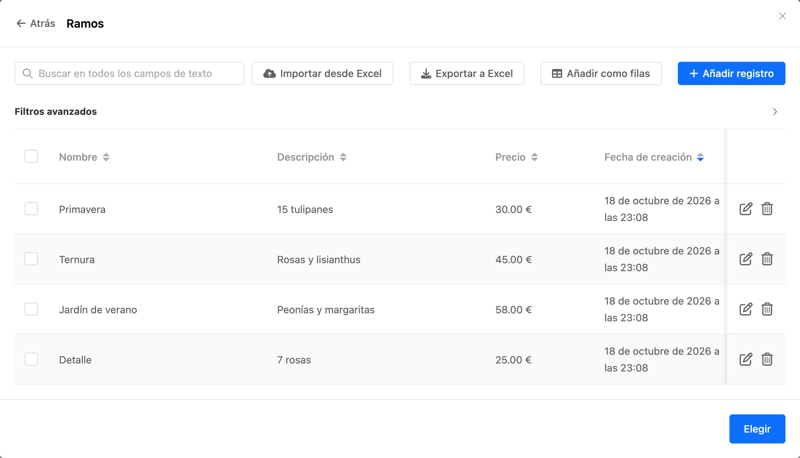Screen dimensions: 800x458
Task: Edit the Primavera record
Action: click(x=745, y=209)
